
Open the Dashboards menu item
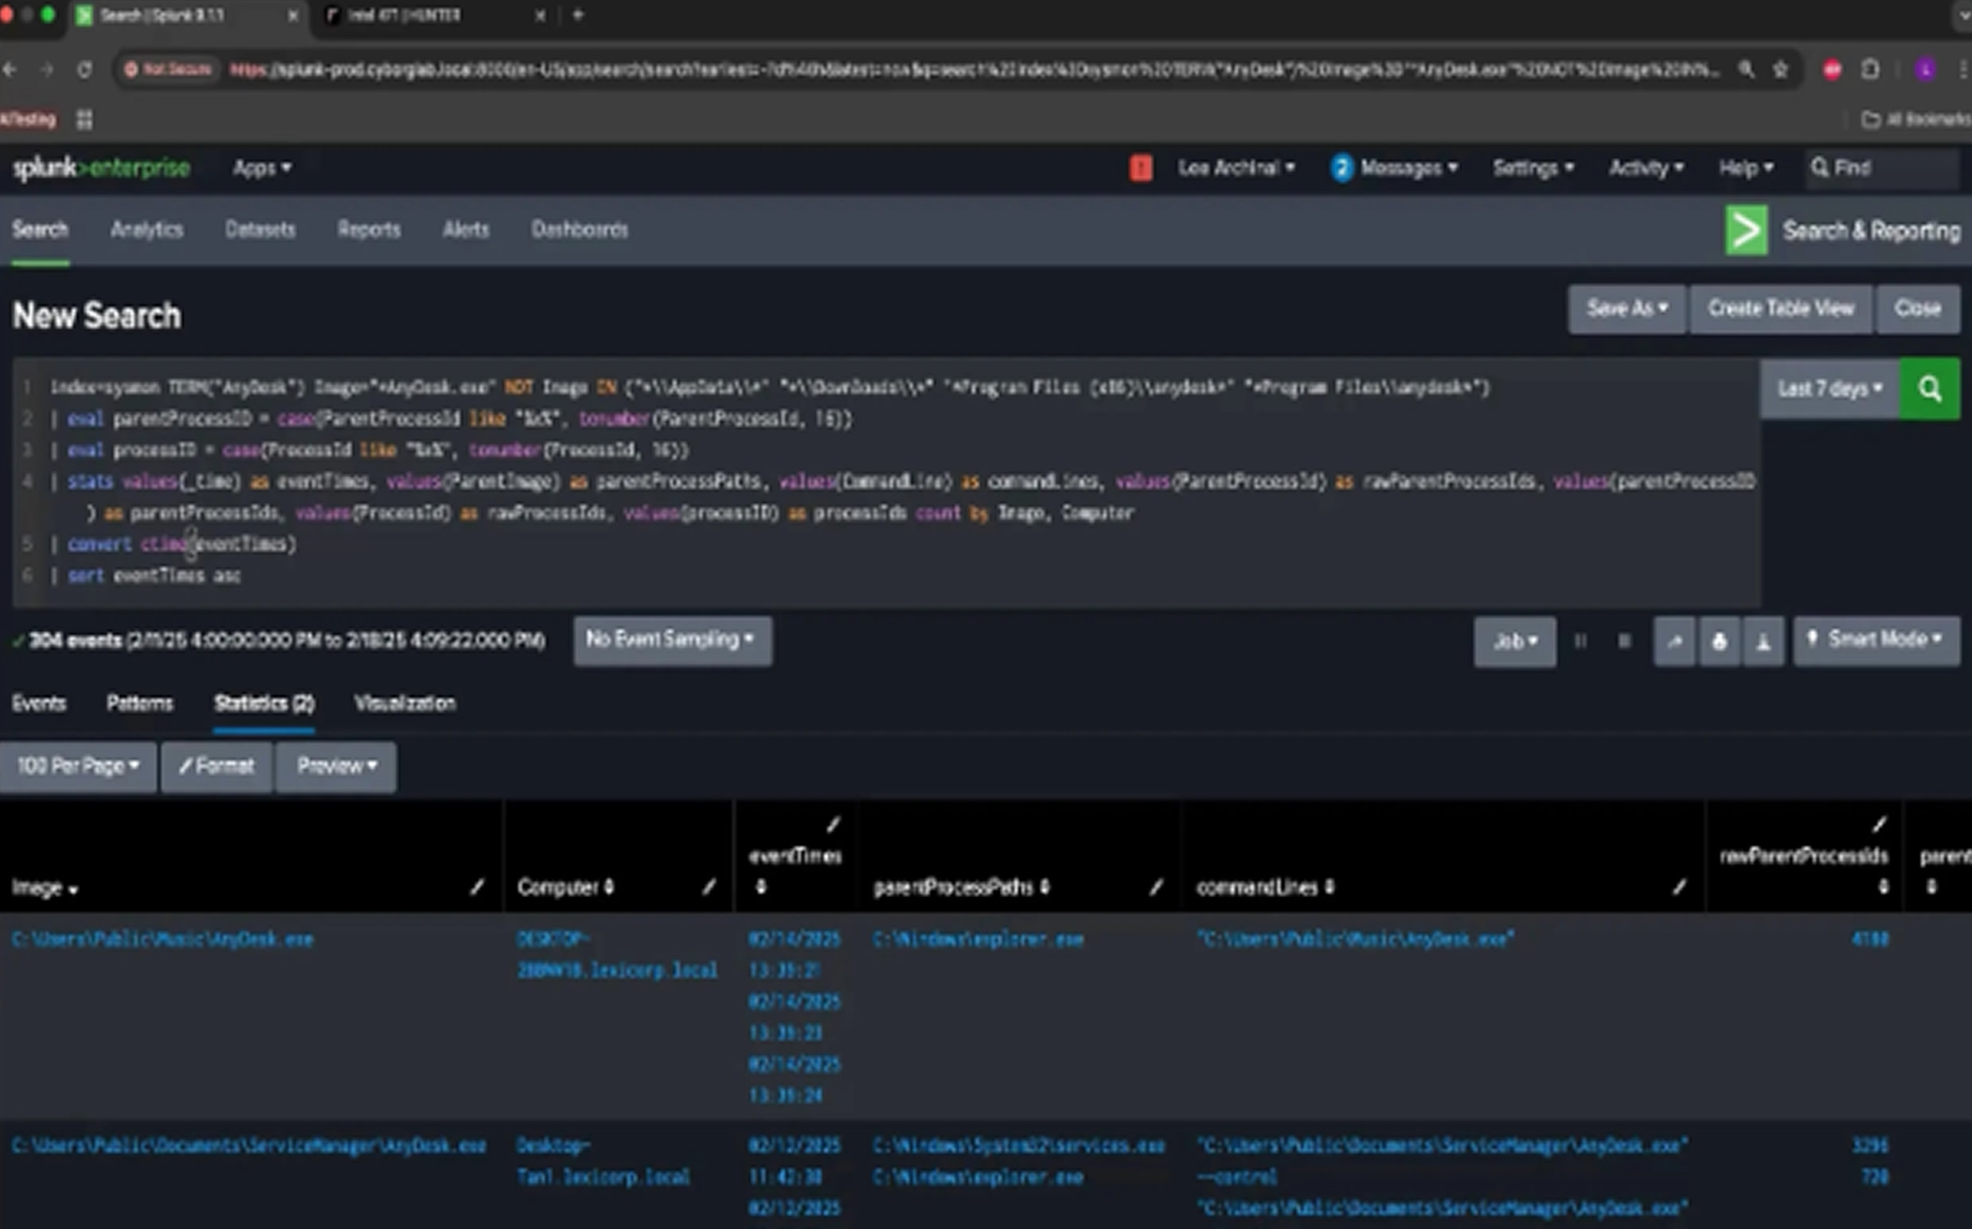579,230
